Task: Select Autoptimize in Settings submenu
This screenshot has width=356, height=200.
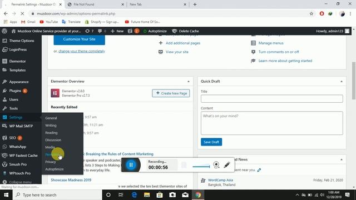Action: click(x=55, y=169)
